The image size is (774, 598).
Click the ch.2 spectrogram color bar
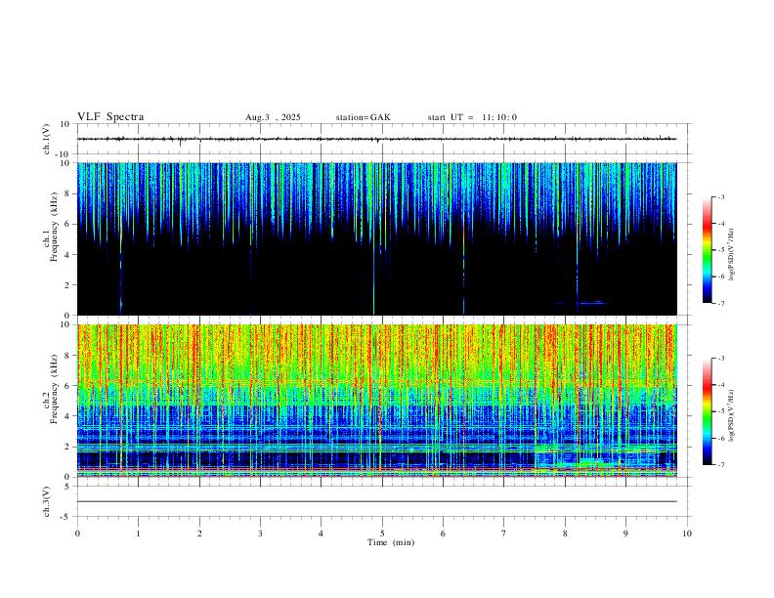tap(707, 411)
